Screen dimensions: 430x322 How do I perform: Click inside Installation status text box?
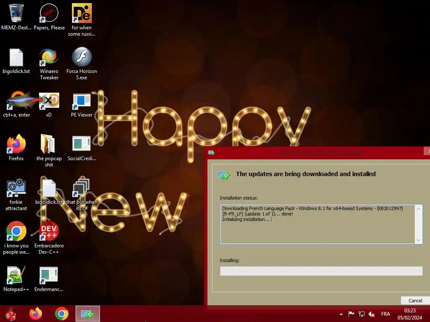pyautogui.click(x=321, y=224)
